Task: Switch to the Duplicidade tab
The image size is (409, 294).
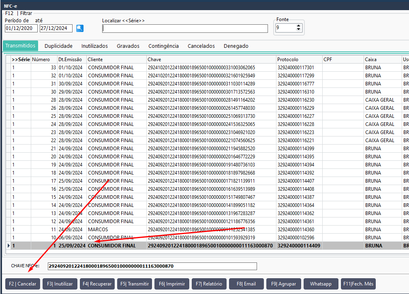Action: click(x=58, y=46)
